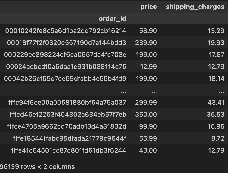Select order 00042b26cf59d7ce69dfabb4e55b4fd9
Viewport: 228px width, 173px height.
click(x=65, y=79)
